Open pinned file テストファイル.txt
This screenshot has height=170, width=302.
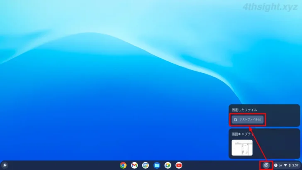click(x=248, y=120)
